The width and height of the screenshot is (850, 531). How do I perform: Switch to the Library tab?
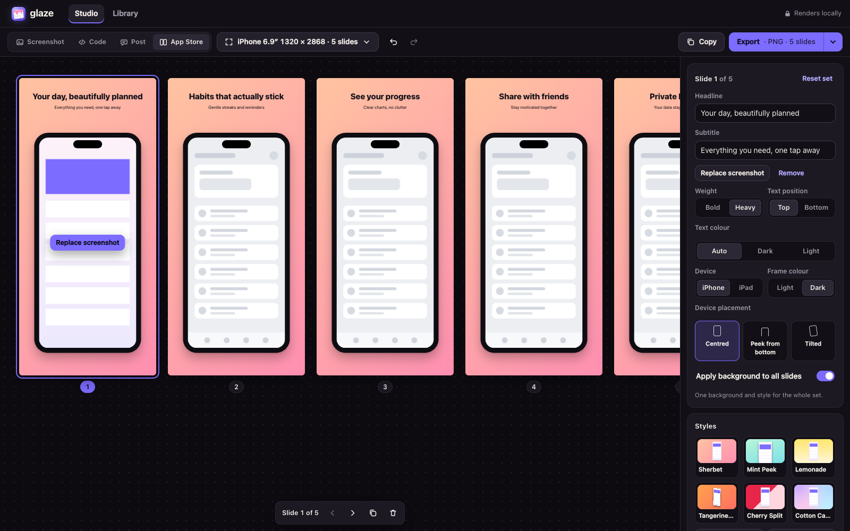click(x=125, y=13)
